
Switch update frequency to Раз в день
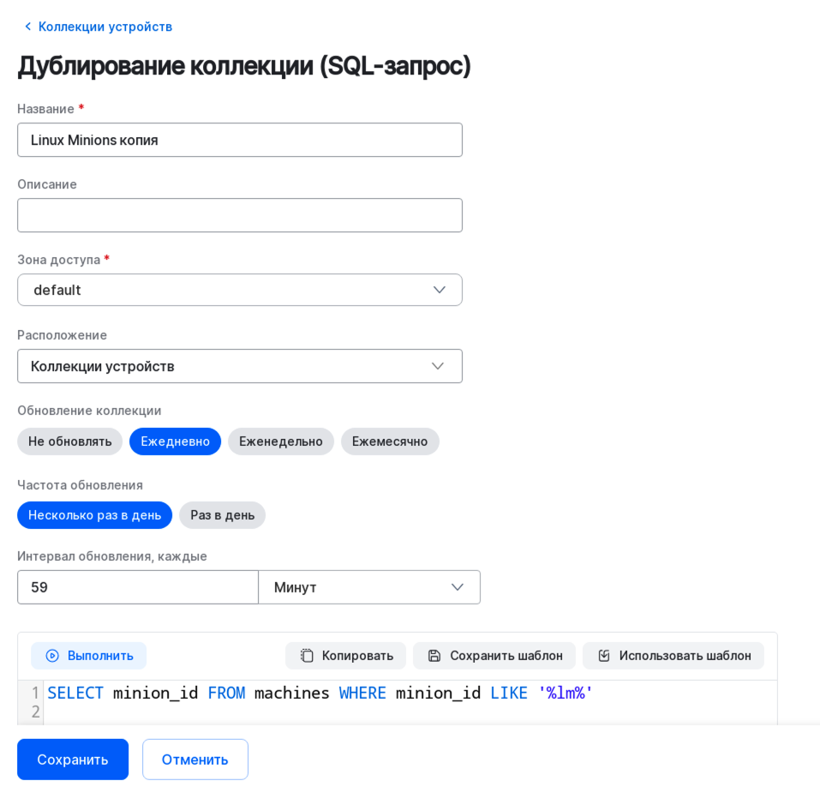223,515
